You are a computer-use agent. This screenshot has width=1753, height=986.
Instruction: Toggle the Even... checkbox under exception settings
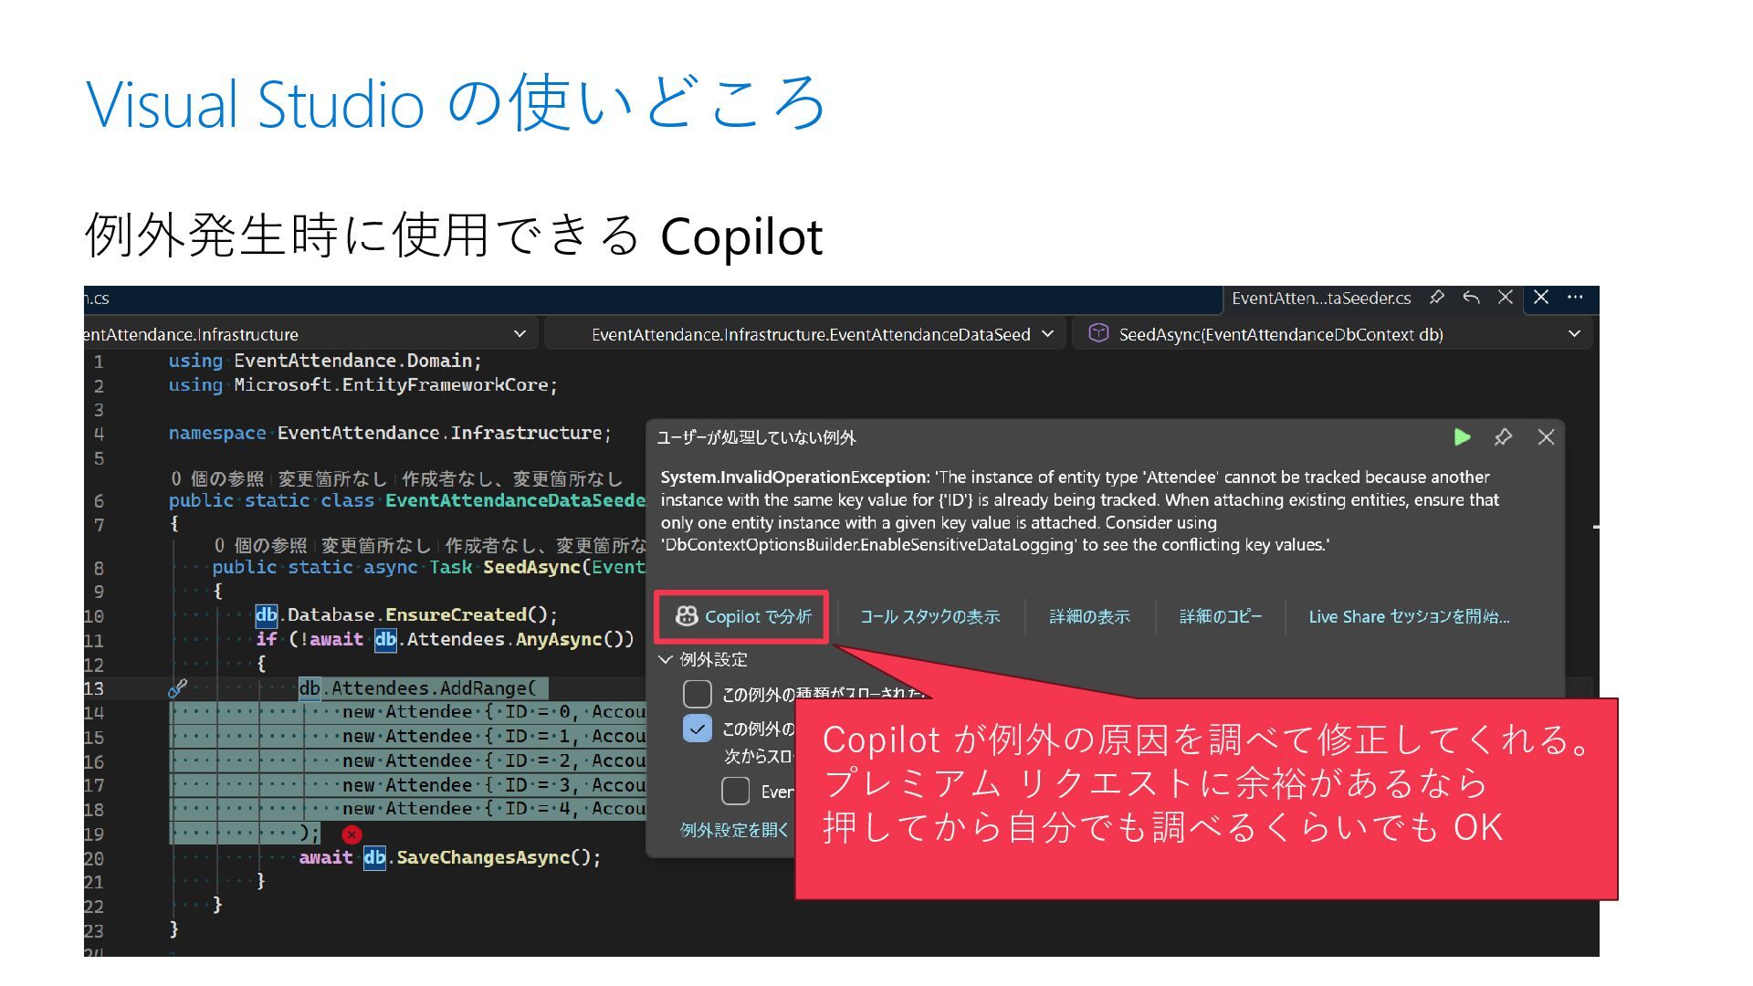(735, 791)
